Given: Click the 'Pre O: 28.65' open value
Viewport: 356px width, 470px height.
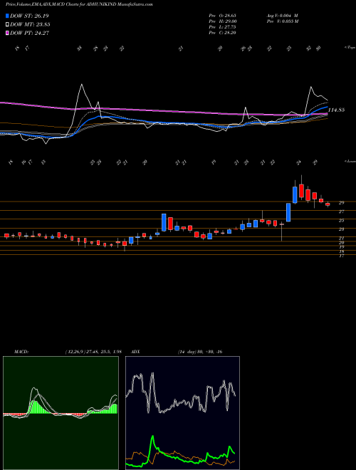Looking at the screenshot, I should 223,16.
